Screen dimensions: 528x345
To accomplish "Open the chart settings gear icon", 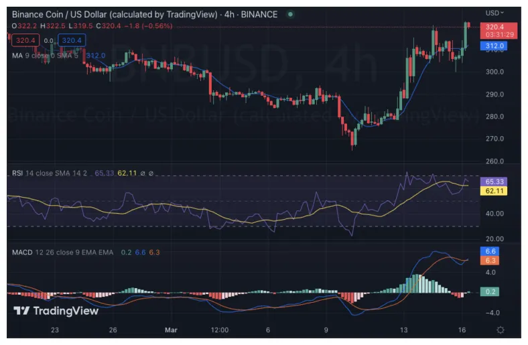I will coord(501,330).
